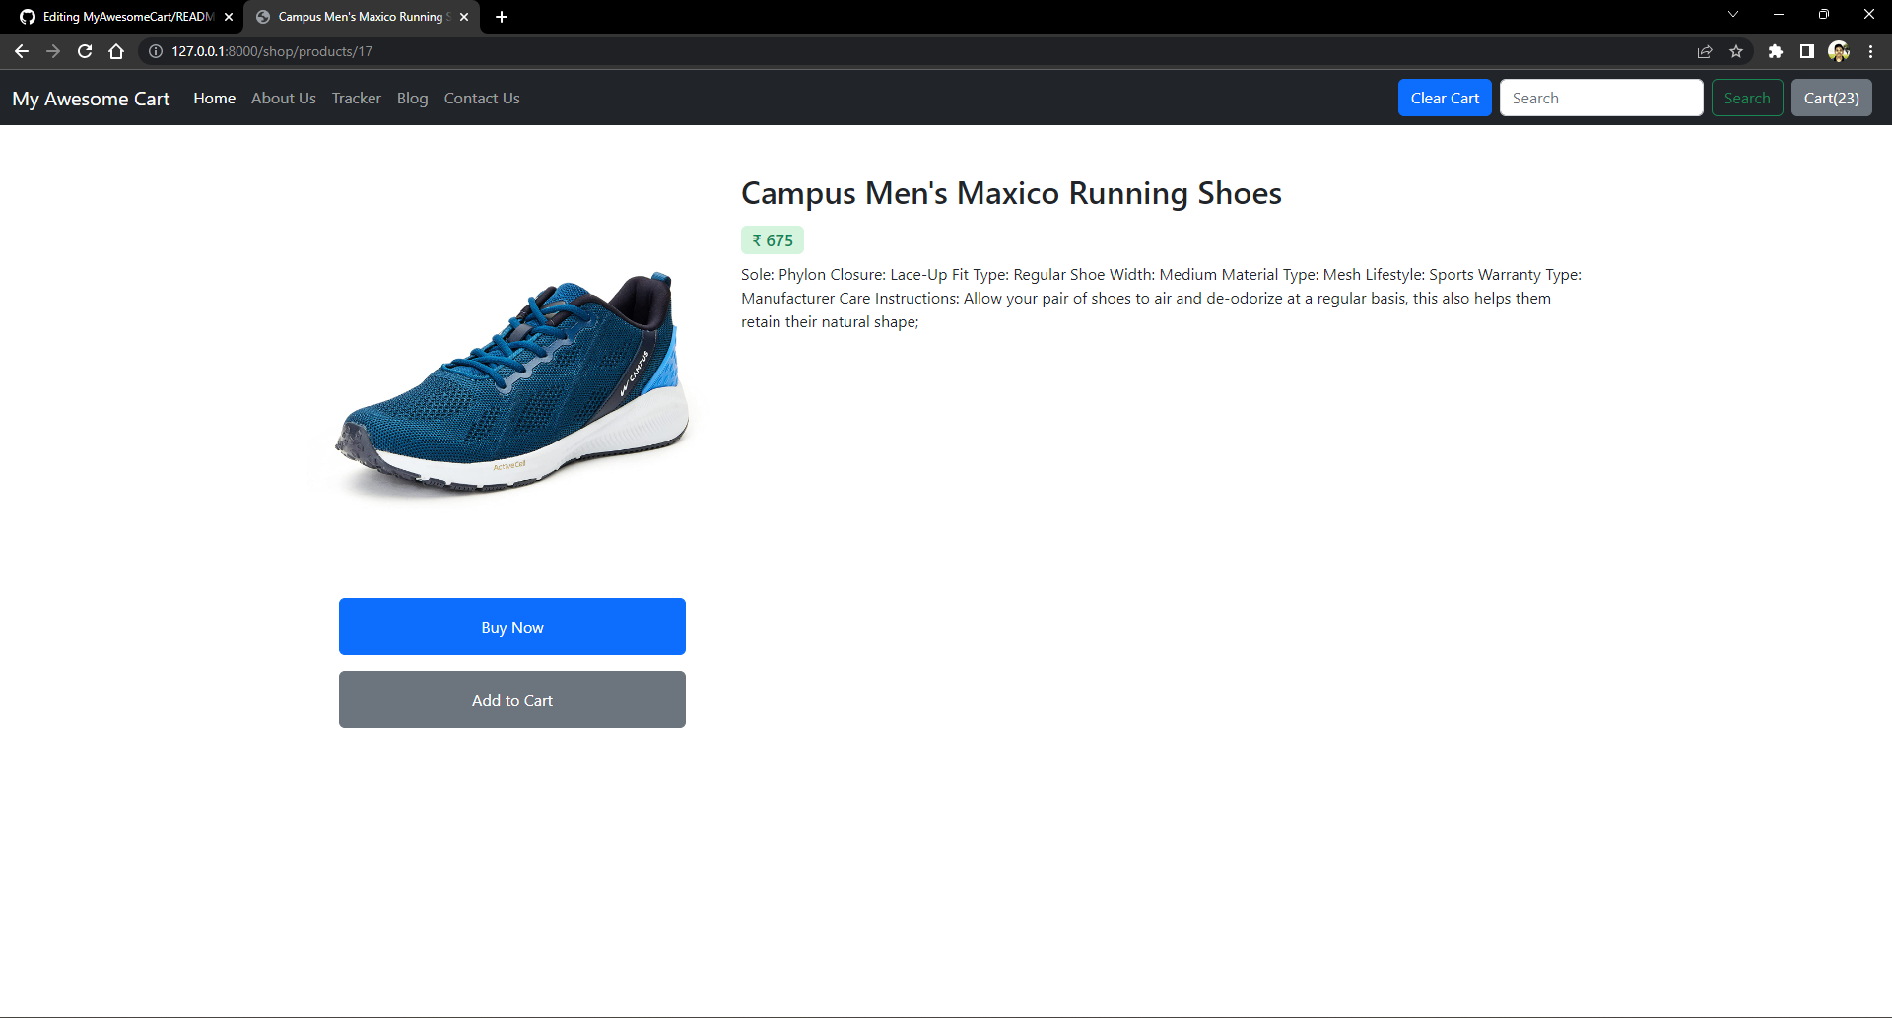Go to browser home with the home icon
The height and width of the screenshot is (1018, 1892).
click(x=116, y=51)
